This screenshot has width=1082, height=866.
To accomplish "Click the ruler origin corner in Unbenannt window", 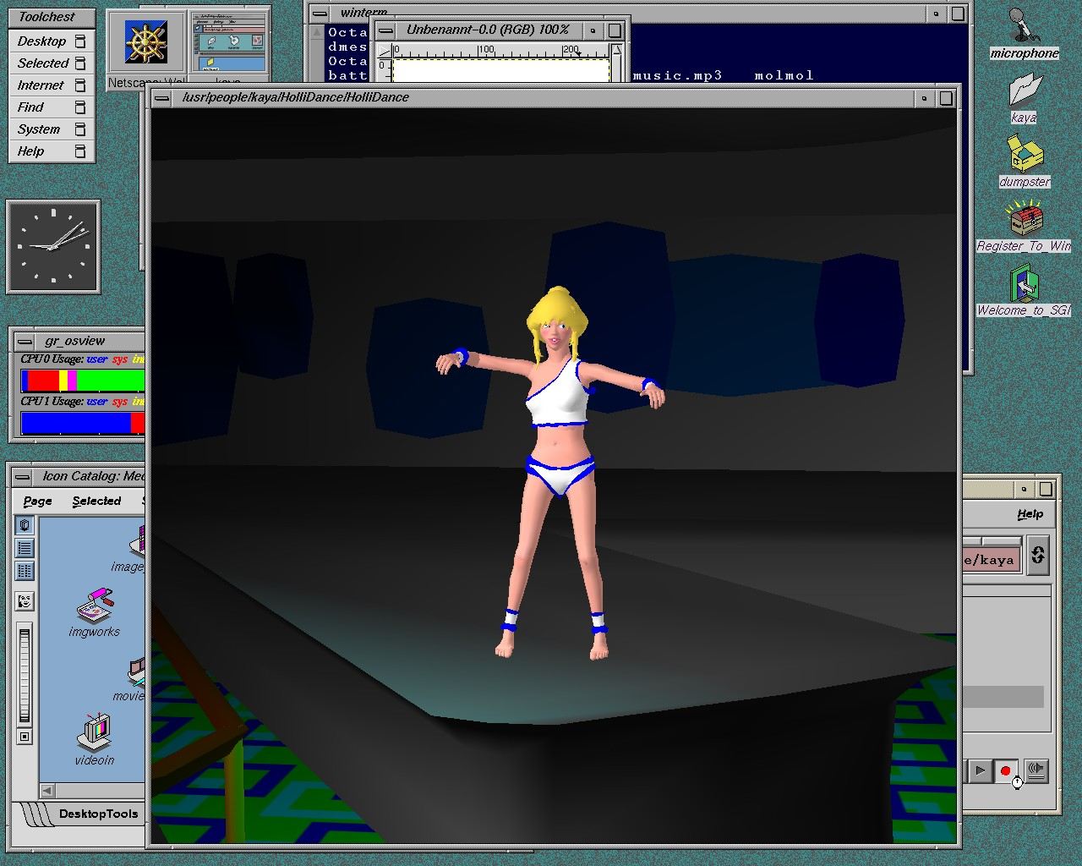I will 385,51.
